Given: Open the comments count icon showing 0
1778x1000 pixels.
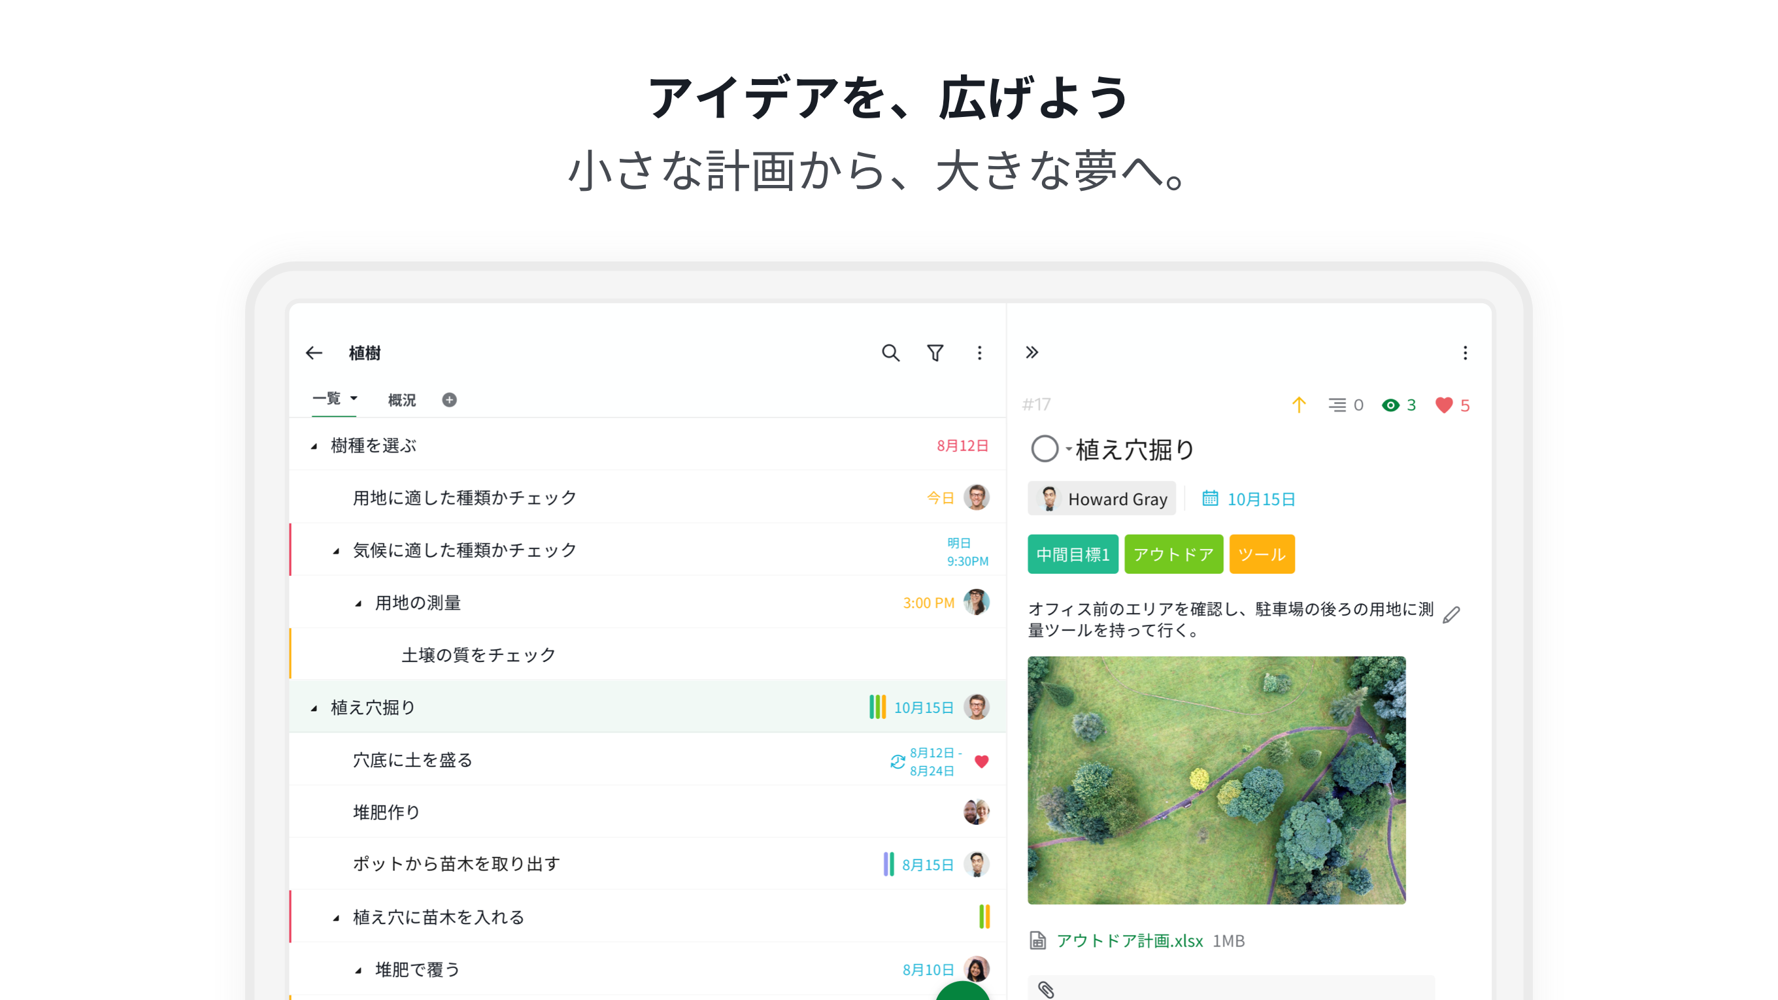Looking at the screenshot, I should click(1346, 405).
